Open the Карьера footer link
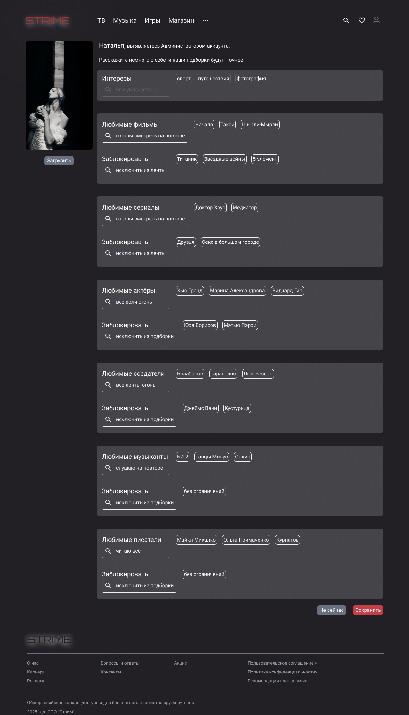The image size is (409, 715). click(x=36, y=672)
